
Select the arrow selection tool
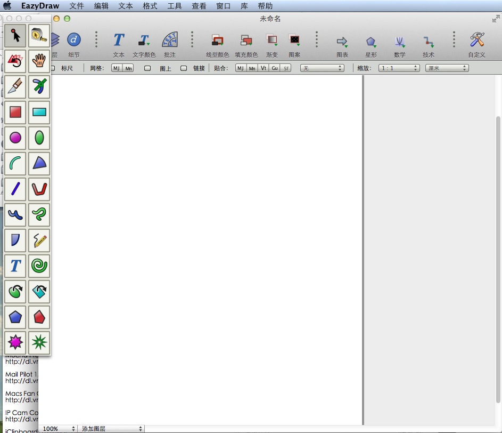15,36
